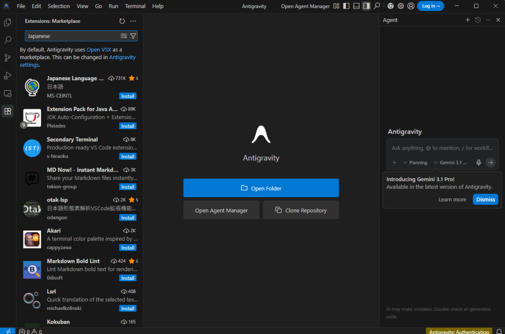Open the Go menu
Viewport: 505px width, 334px height.
click(98, 6)
